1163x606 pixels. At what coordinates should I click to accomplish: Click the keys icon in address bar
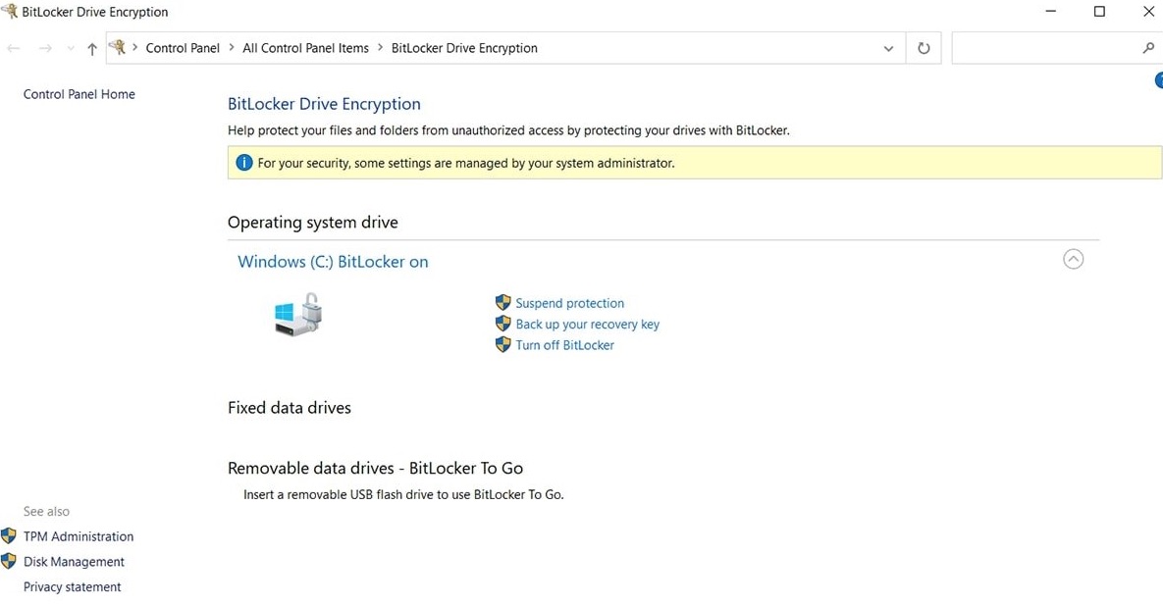[x=117, y=47]
